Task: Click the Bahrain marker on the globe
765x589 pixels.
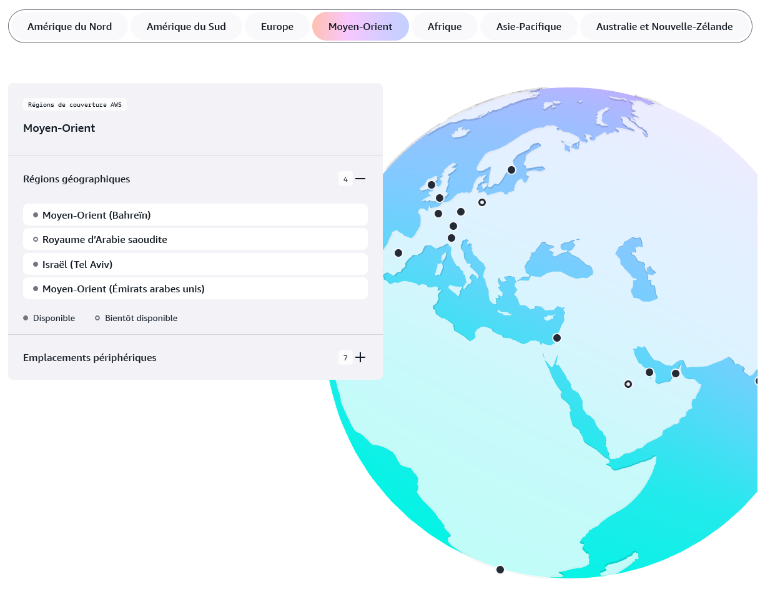Action: click(x=649, y=372)
